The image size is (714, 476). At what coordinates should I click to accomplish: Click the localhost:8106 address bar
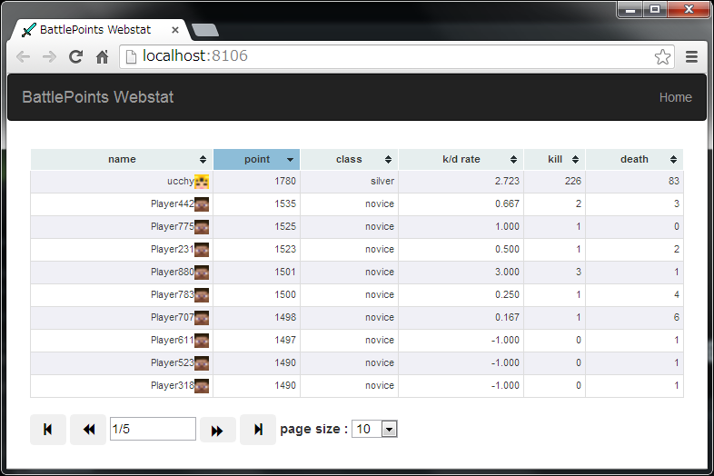(x=396, y=56)
